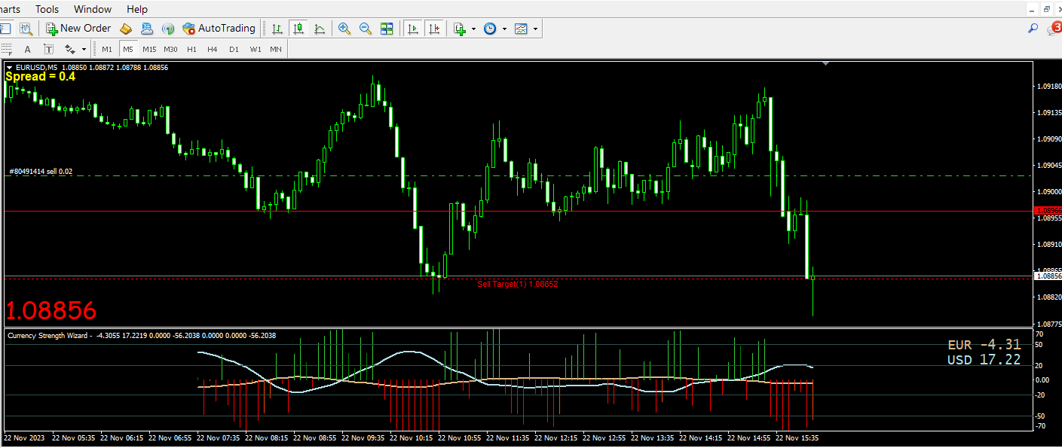
Task: Click the Spread = 0.4 text
Action: click(40, 77)
